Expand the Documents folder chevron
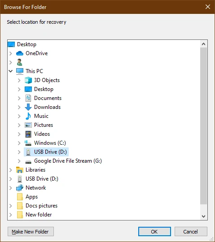Screen dimensions: 215x242 tap(19, 98)
